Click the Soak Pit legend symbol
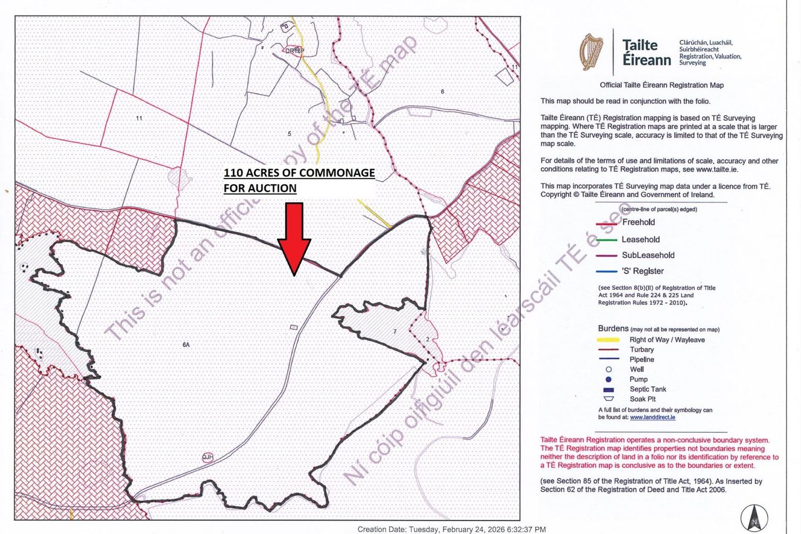Viewport: 801px width, 534px height. (x=610, y=399)
